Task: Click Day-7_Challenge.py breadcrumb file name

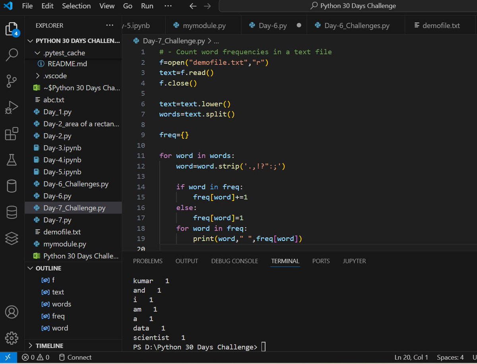Action: click(174, 40)
